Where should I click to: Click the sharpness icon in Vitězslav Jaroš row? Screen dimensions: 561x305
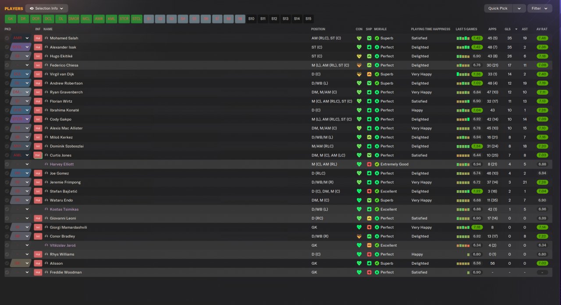pyautogui.click(x=369, y=245)
